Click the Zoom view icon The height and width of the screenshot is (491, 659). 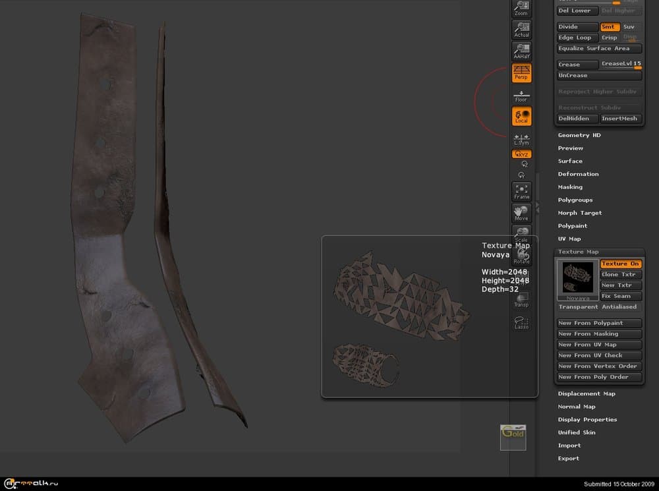tap(521, 9)
